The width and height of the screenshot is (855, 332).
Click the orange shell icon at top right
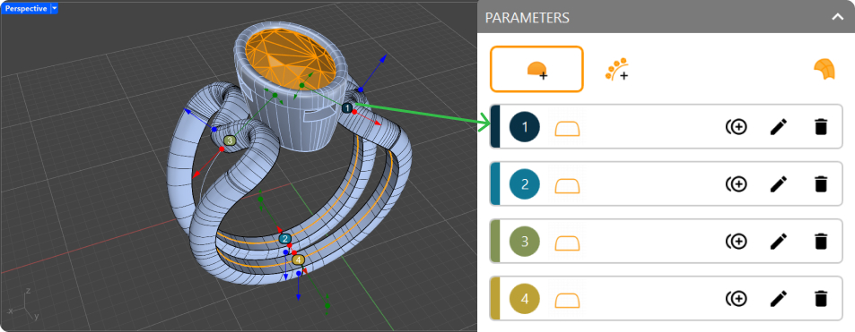(824, 70)
